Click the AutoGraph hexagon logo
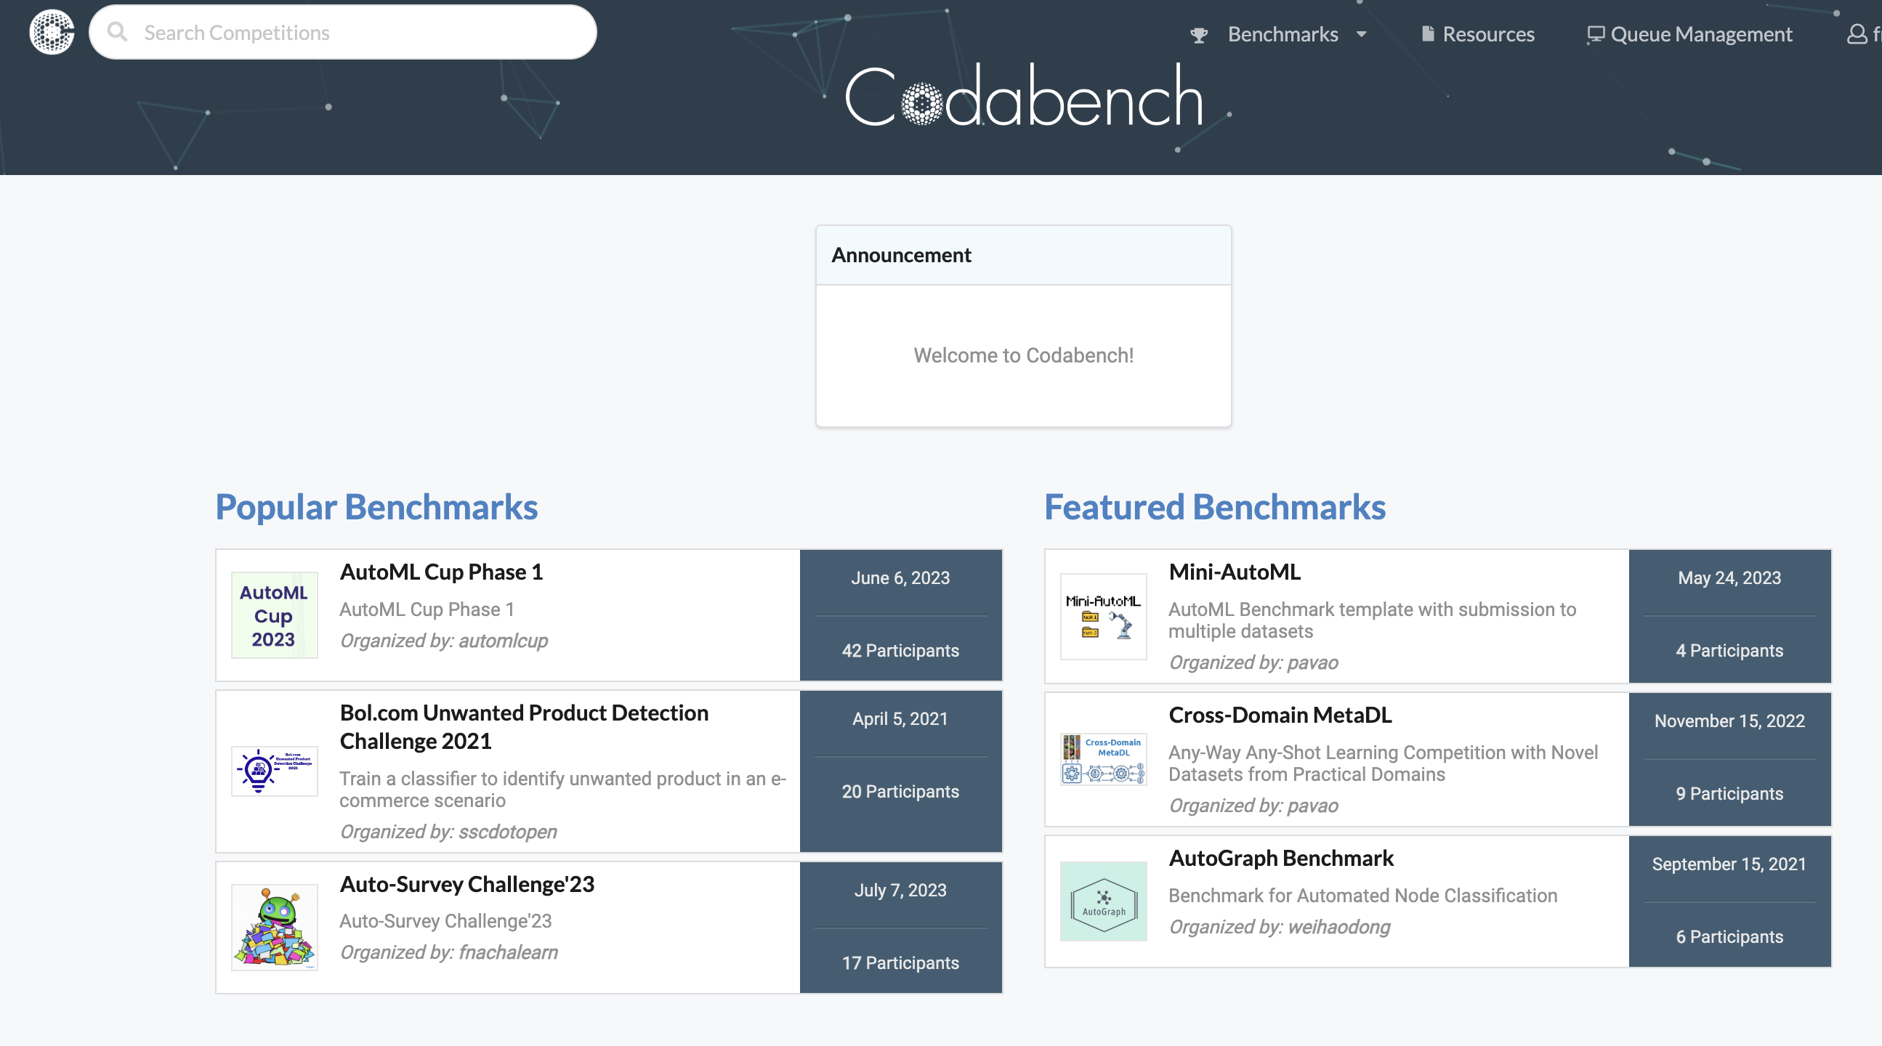The image size is (1882, 1046). pos(1103,902)
